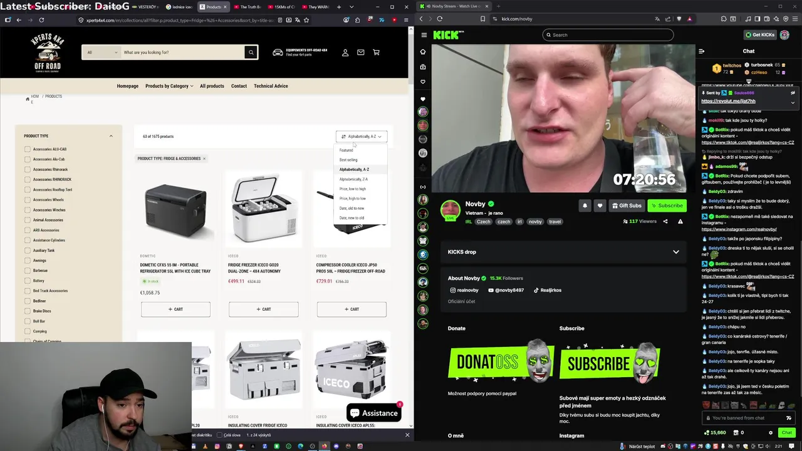
Task: Open the Technical Advice nav item
Action: 271,86
